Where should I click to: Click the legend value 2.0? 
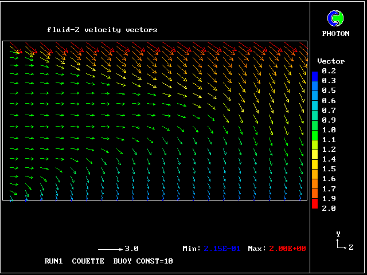(x=329, y=208)
